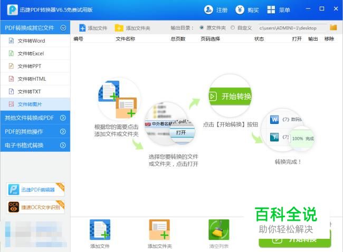This screenshot has height=252, width=343.
Task: Click the 编号 column header
Action: [x=78, y=39]
